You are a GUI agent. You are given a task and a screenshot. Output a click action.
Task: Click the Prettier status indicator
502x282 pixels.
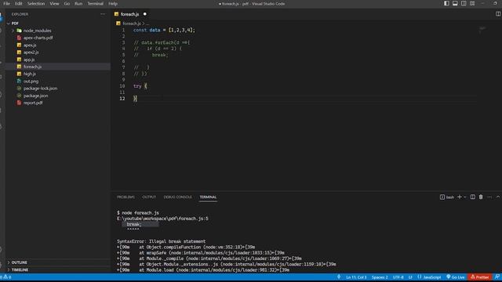click(x=479, y=277)
